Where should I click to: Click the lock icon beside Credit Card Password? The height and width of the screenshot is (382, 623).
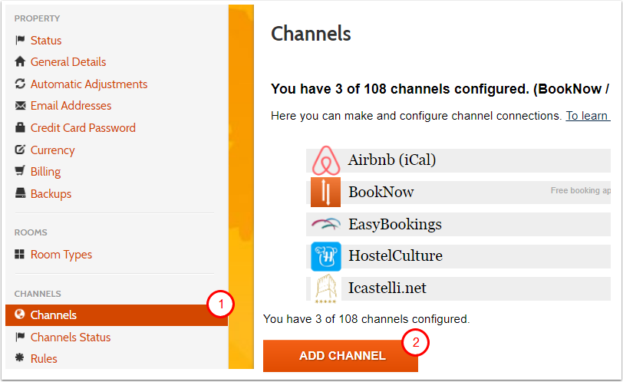click(20, 127)
